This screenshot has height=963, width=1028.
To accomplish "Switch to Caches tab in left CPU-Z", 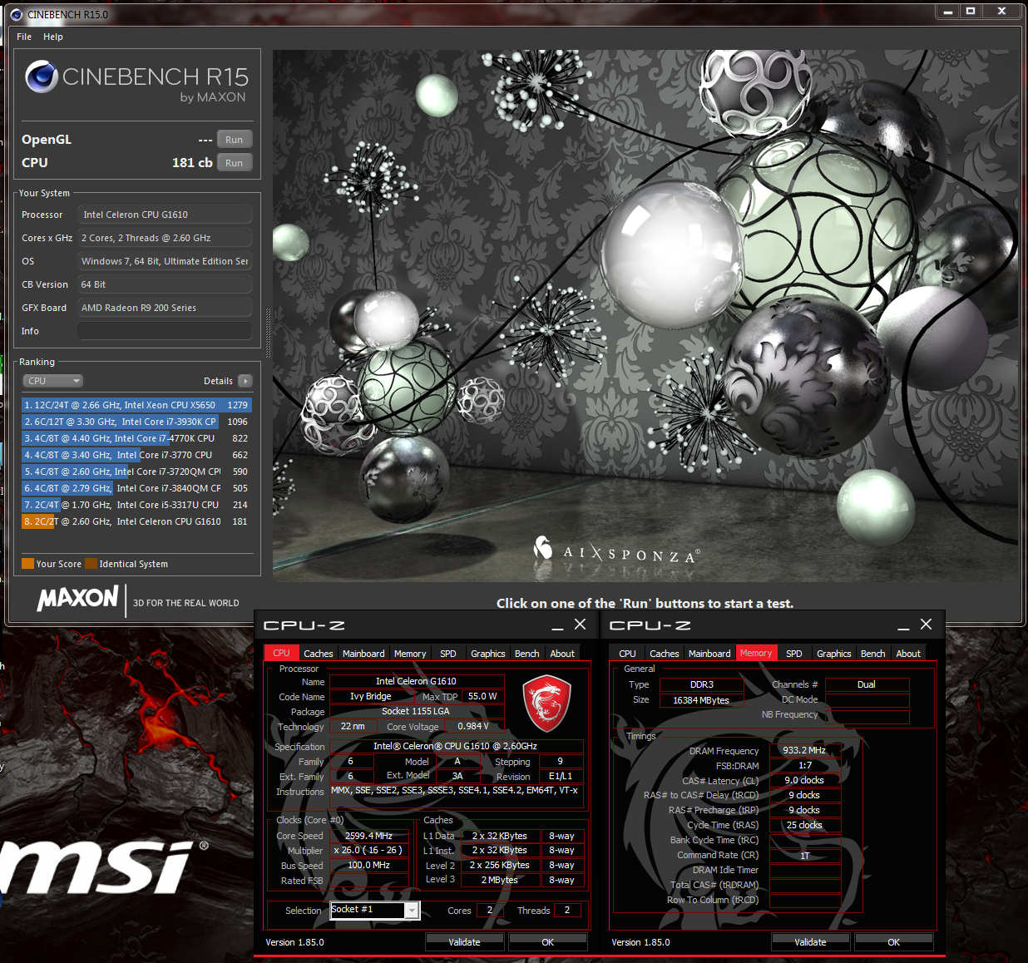I will pyautogui.click(x=318, y=654).
